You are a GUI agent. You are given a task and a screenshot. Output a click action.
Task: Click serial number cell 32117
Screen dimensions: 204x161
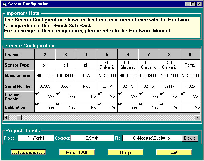[169, 86]
